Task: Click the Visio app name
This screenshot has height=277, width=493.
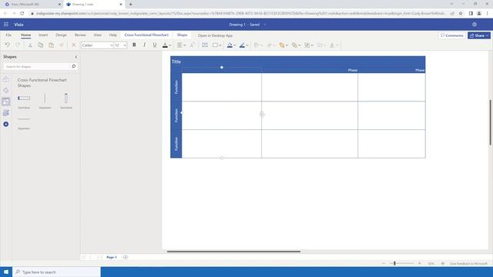Action: [x=18, y=25]
